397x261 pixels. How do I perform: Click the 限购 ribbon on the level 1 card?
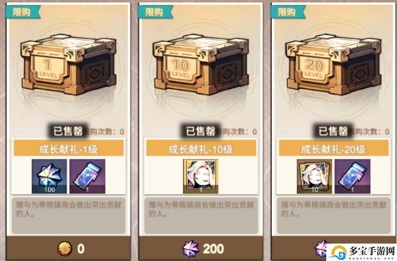click(22, 12)
